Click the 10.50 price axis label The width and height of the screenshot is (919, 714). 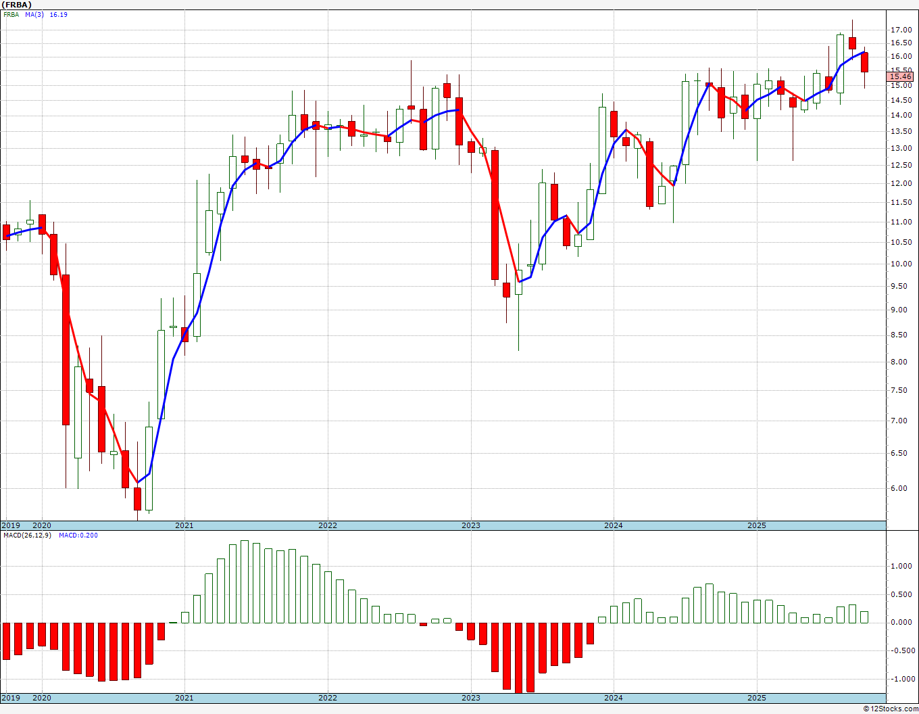pos(901,242)
